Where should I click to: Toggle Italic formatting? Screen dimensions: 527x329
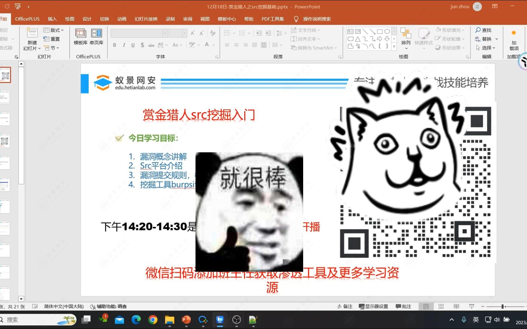[124, 45]
